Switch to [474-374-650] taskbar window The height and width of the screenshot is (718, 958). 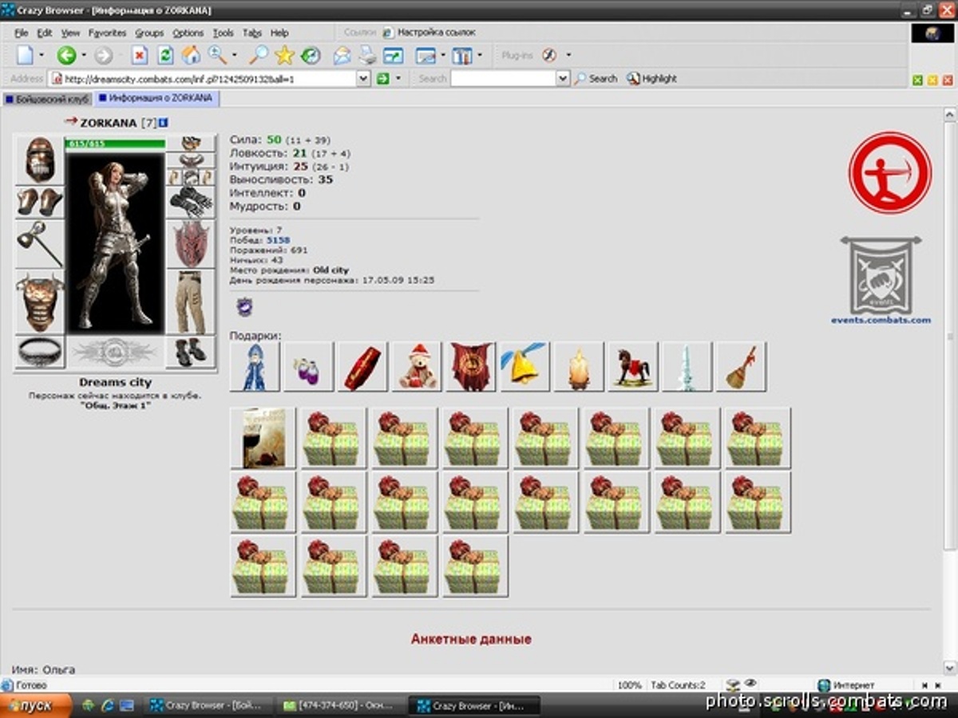341,705
